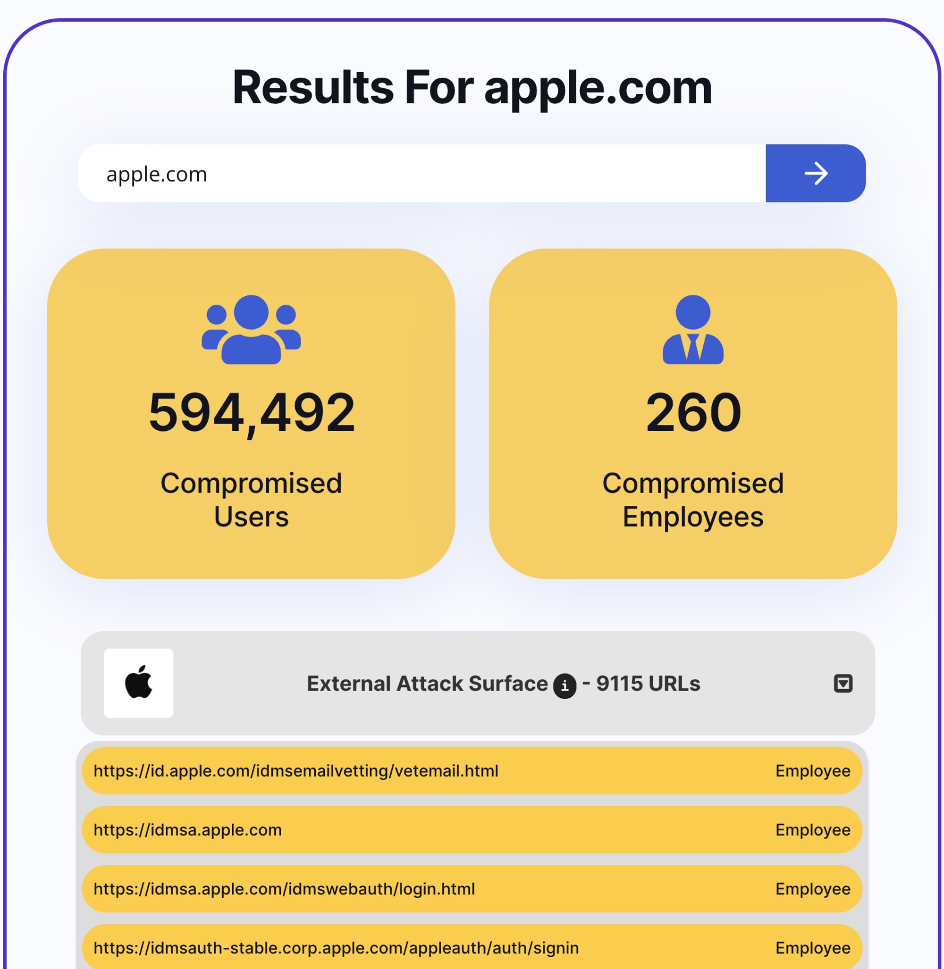This screenshot has width=944, height=969.
Task: Select the Compromised Users card label
Action: tap(252, 500)
